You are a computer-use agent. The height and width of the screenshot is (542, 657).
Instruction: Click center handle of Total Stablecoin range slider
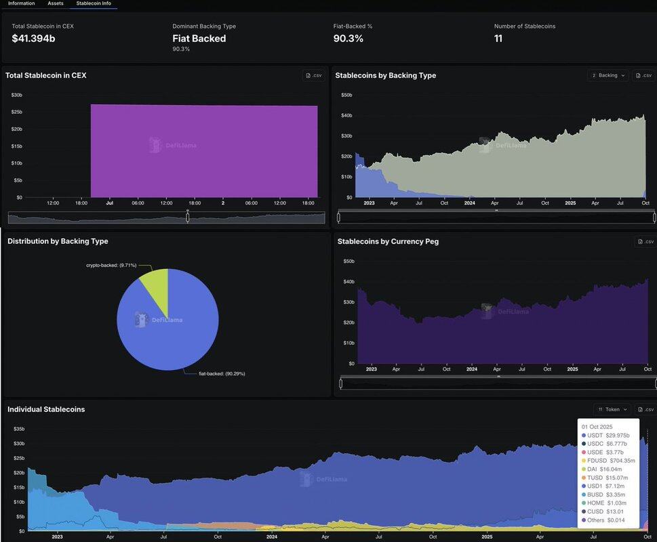188,217
